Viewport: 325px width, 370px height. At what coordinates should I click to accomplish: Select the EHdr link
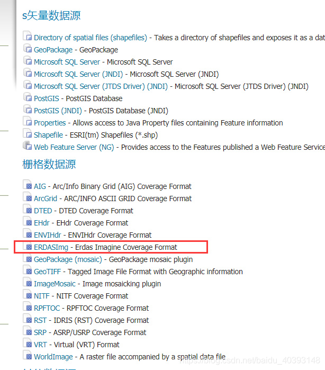42,223
